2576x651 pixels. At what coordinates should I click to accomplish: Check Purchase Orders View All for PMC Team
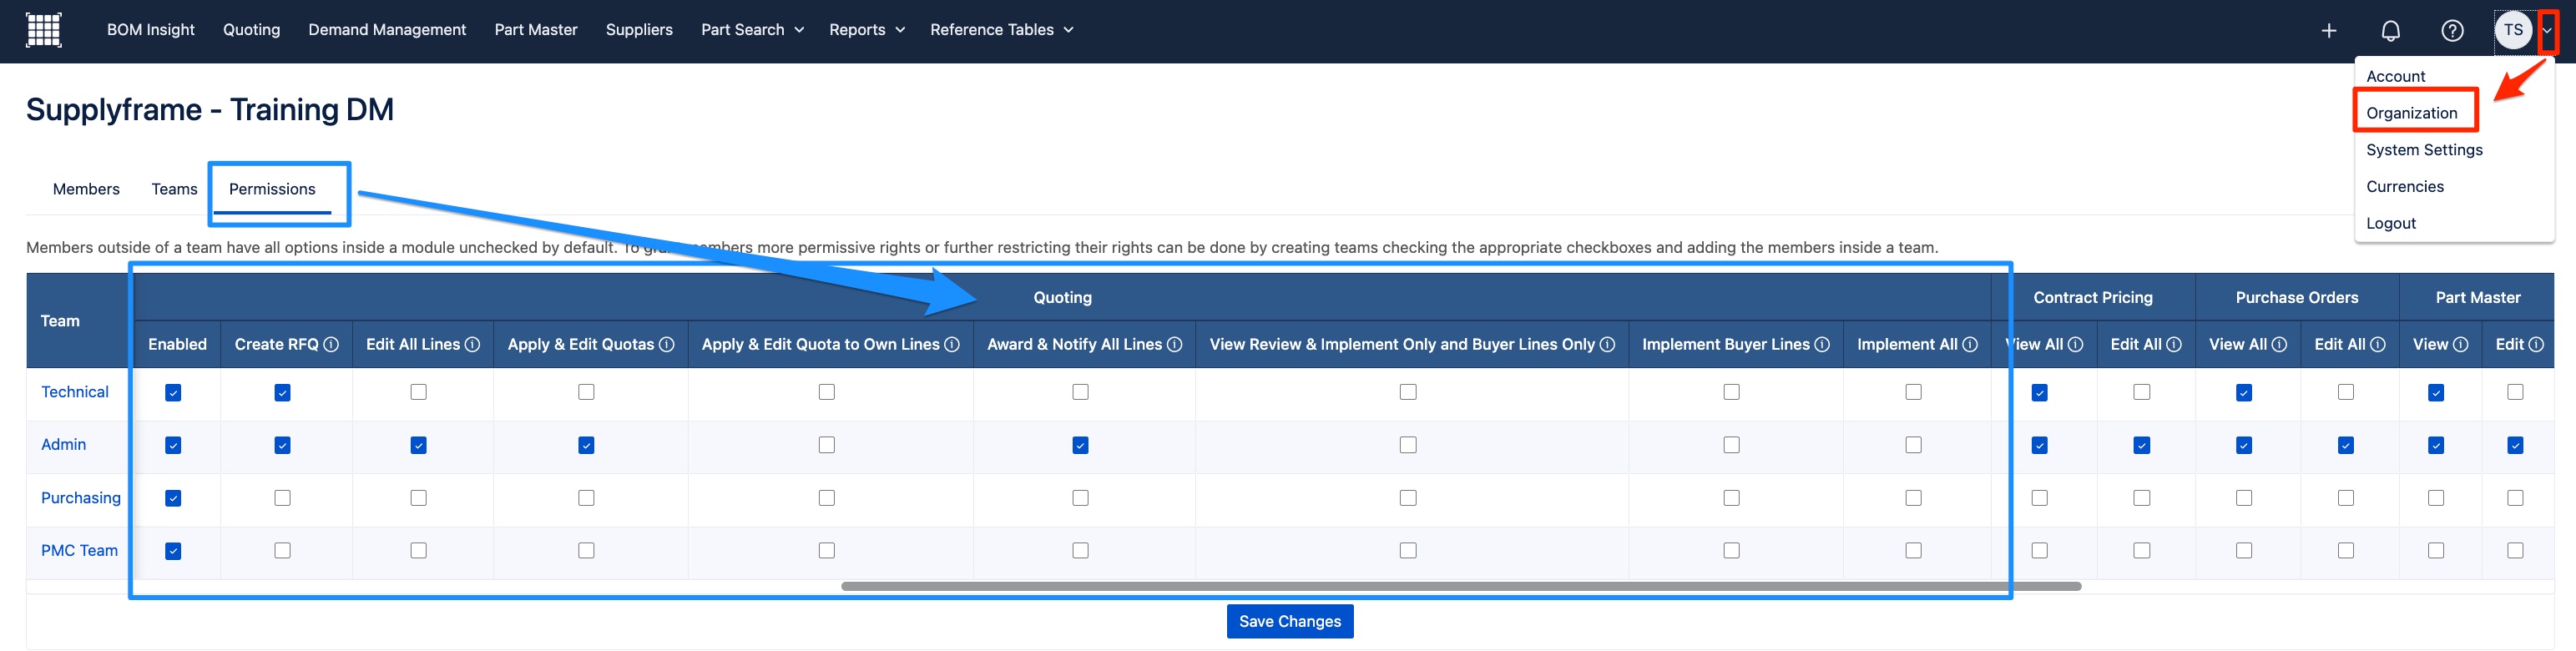pos(2244,551)
